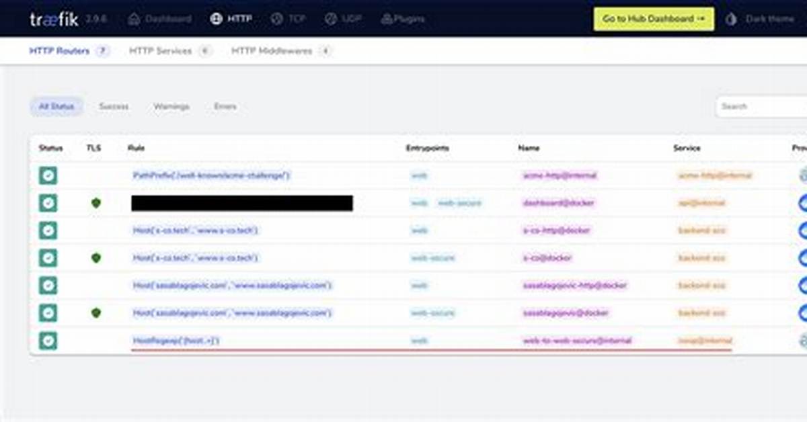Click status icon of sasablagojevic-http@docker router
The height and width of the screenshot is (422, 807).
pos(48,286)
